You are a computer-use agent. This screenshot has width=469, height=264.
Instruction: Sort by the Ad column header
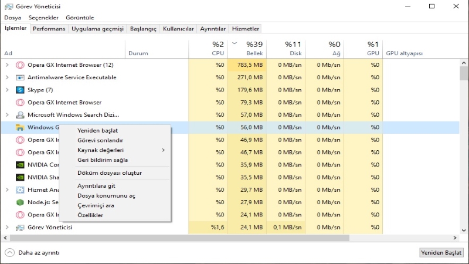coord(8,53)
